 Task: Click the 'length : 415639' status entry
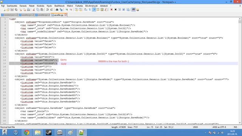pyautogui.click(x=118, y=127)
